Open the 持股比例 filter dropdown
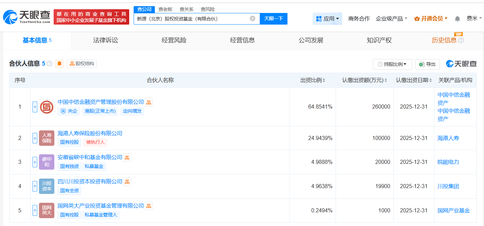 [x=392, y=64]
